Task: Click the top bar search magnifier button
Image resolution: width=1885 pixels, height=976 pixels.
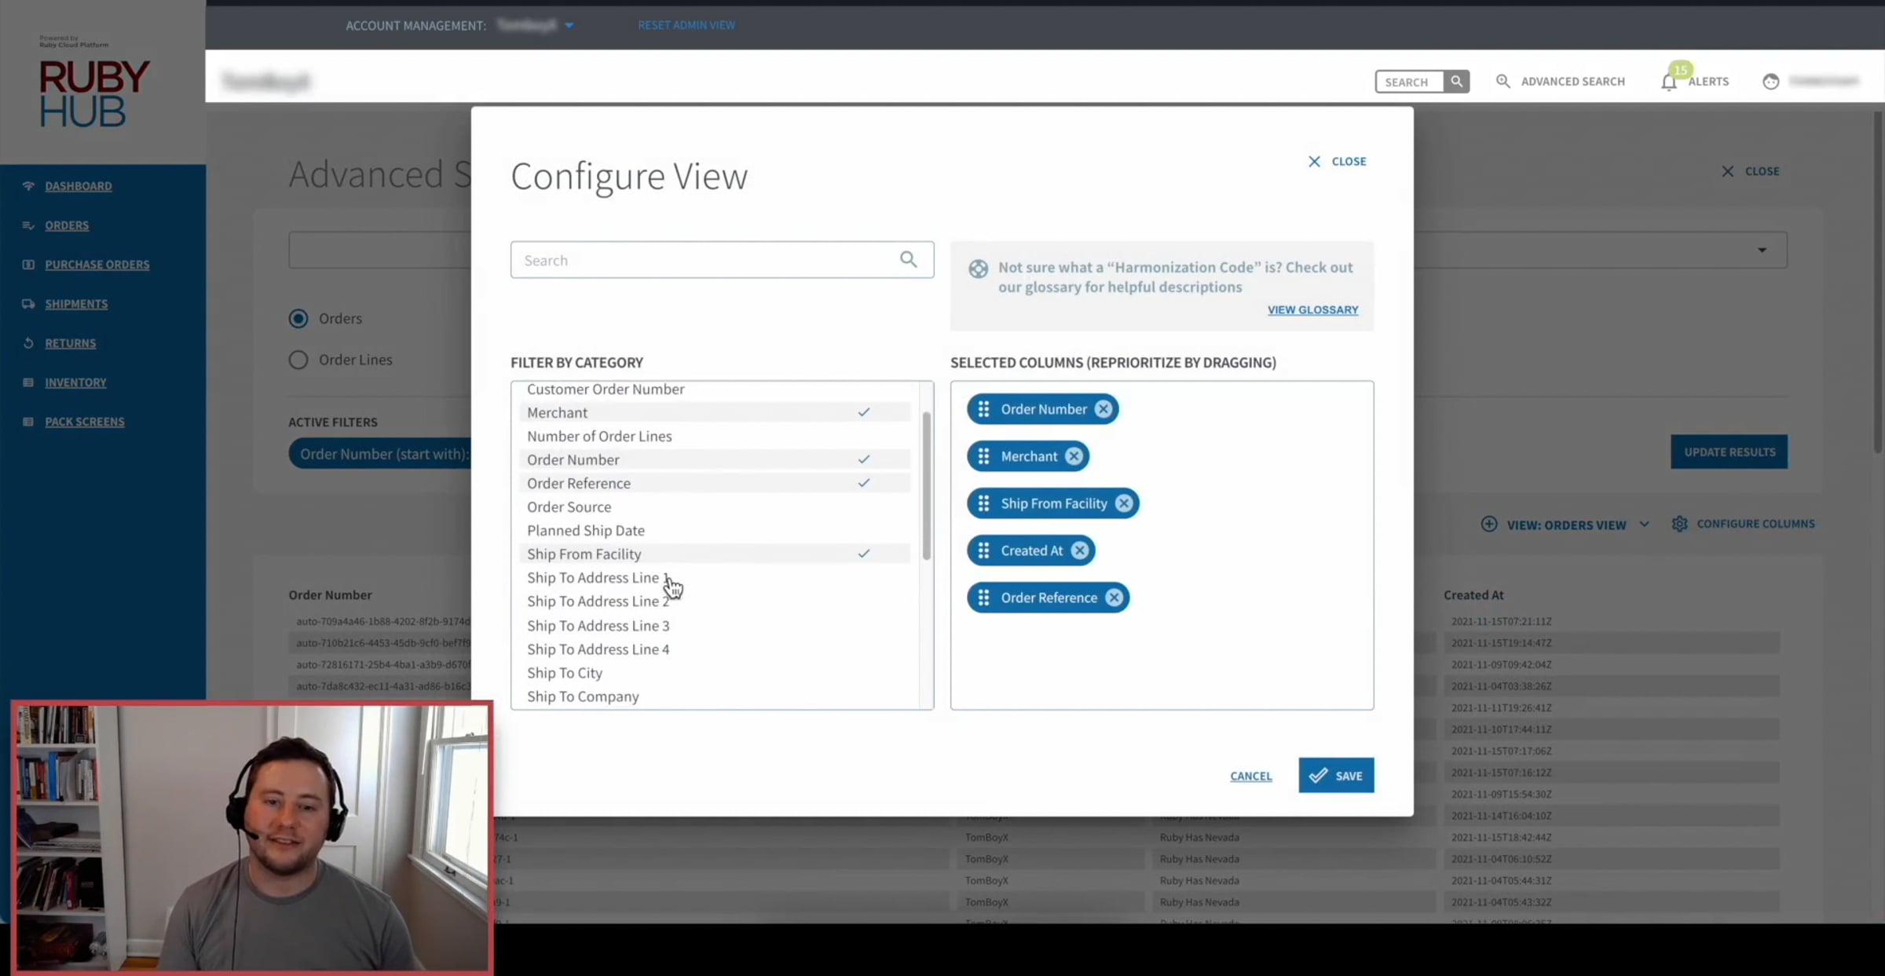Action: pos(1456,81)
